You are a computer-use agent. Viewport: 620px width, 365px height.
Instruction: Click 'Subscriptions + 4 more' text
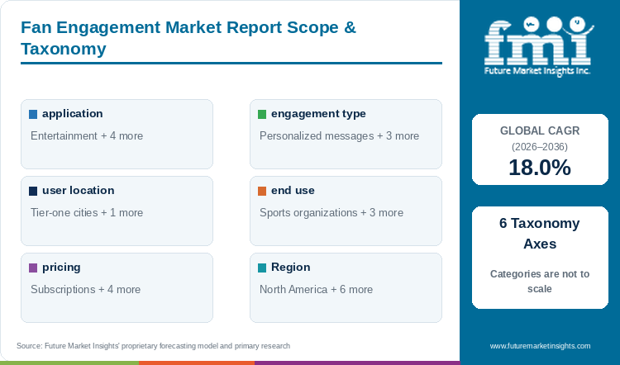85,290
